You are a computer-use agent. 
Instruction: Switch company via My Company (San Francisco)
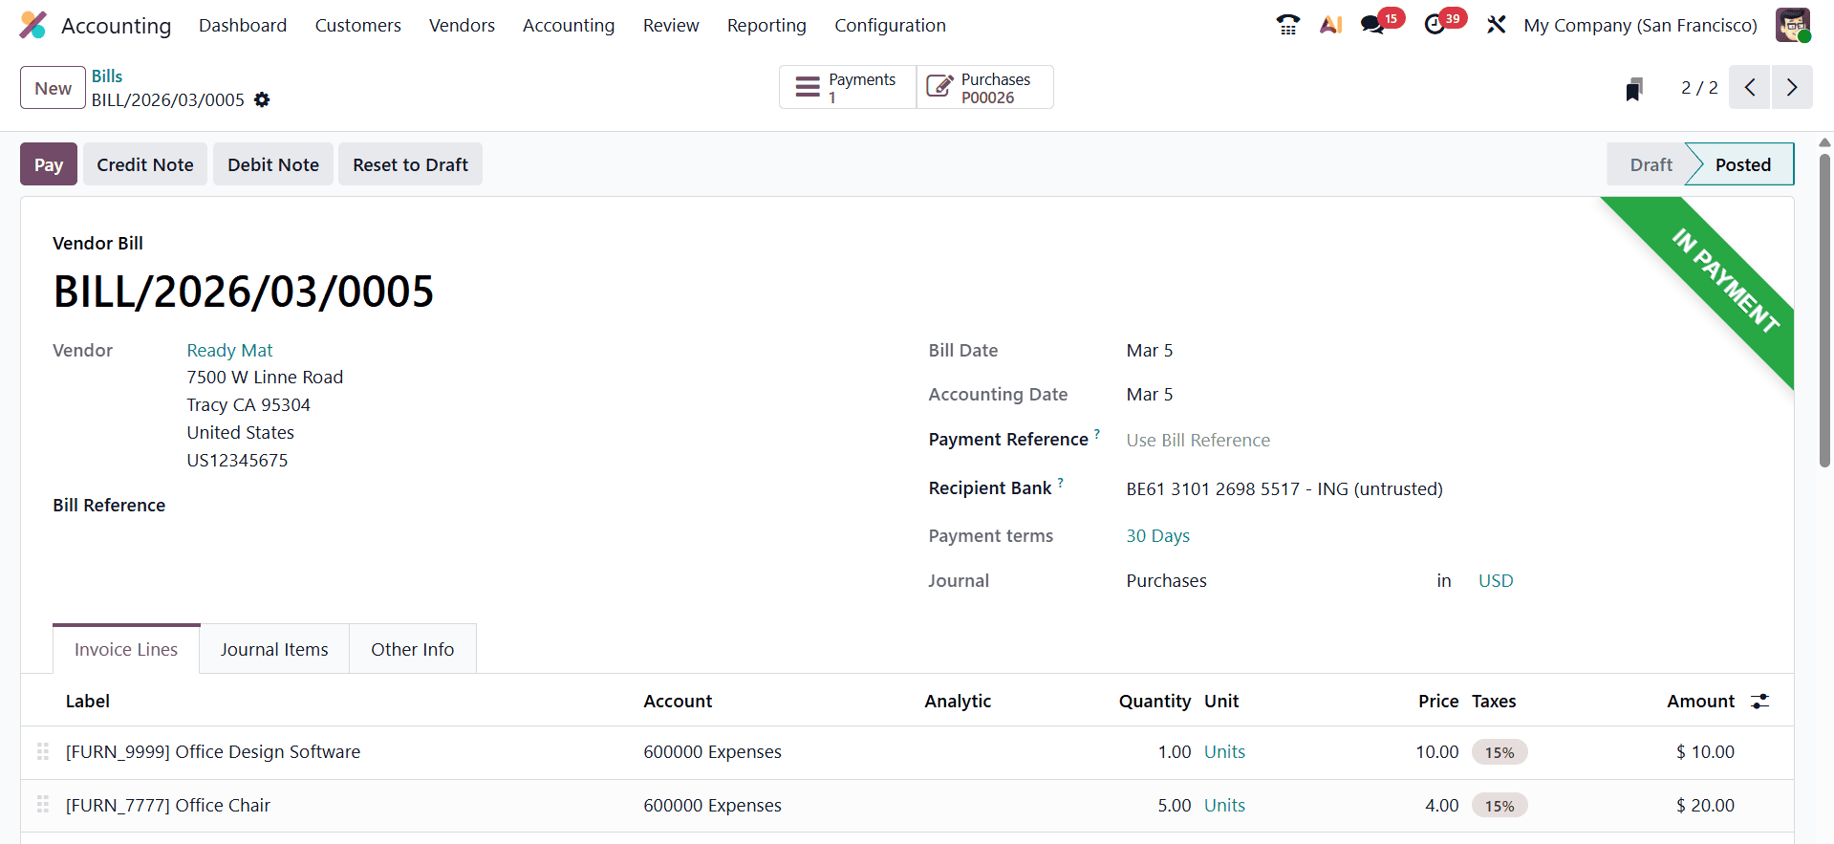point(1640,25)
